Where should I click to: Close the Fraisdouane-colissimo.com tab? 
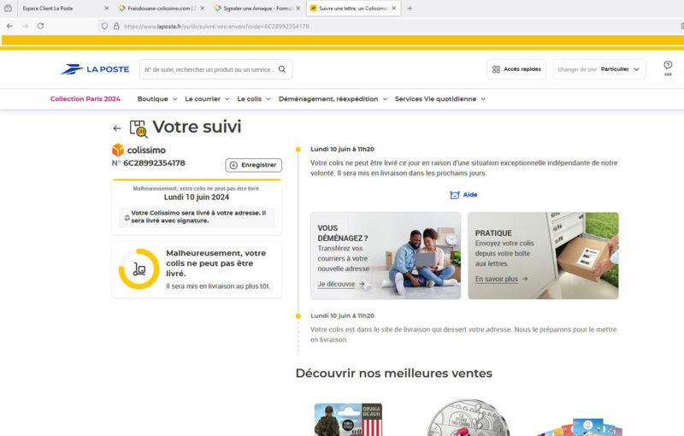[203, 9]
